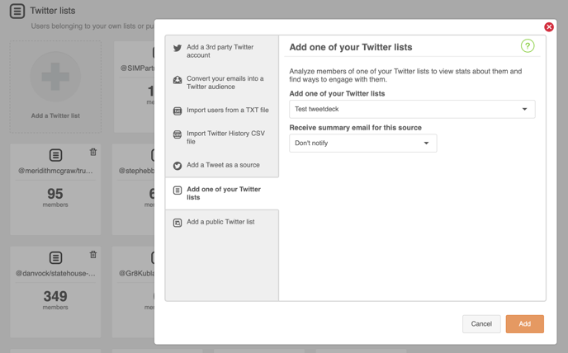Image resolution: width=568 pixels, height=353 pixels.
Task: Click the list icon on danvock/statehouse card
Action: tap(55, 258)
